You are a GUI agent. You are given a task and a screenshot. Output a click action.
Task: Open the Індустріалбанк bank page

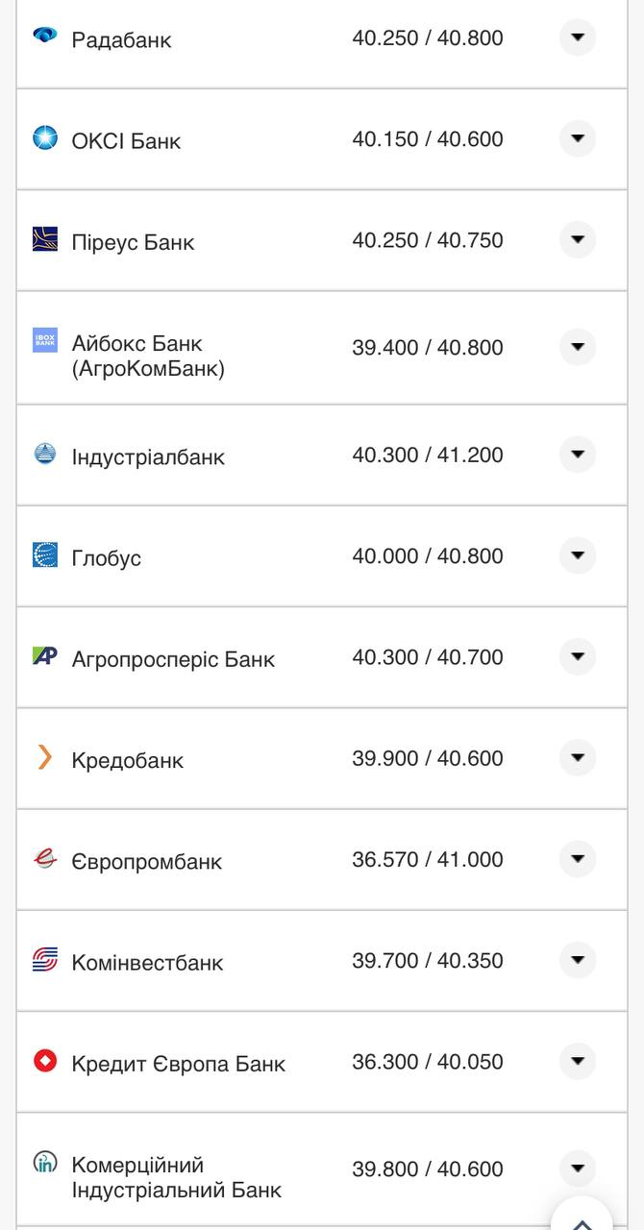coord(149,455)
